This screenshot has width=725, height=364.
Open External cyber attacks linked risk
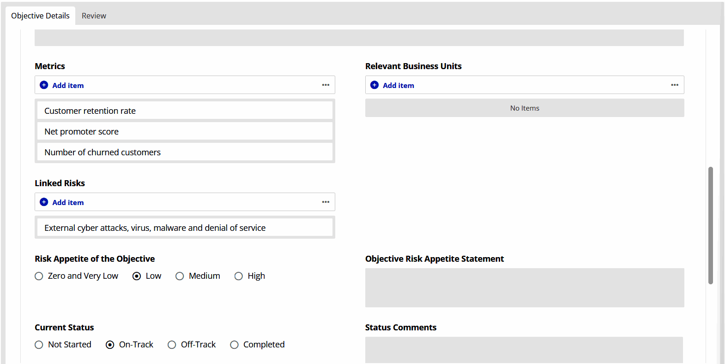(185, 228)
